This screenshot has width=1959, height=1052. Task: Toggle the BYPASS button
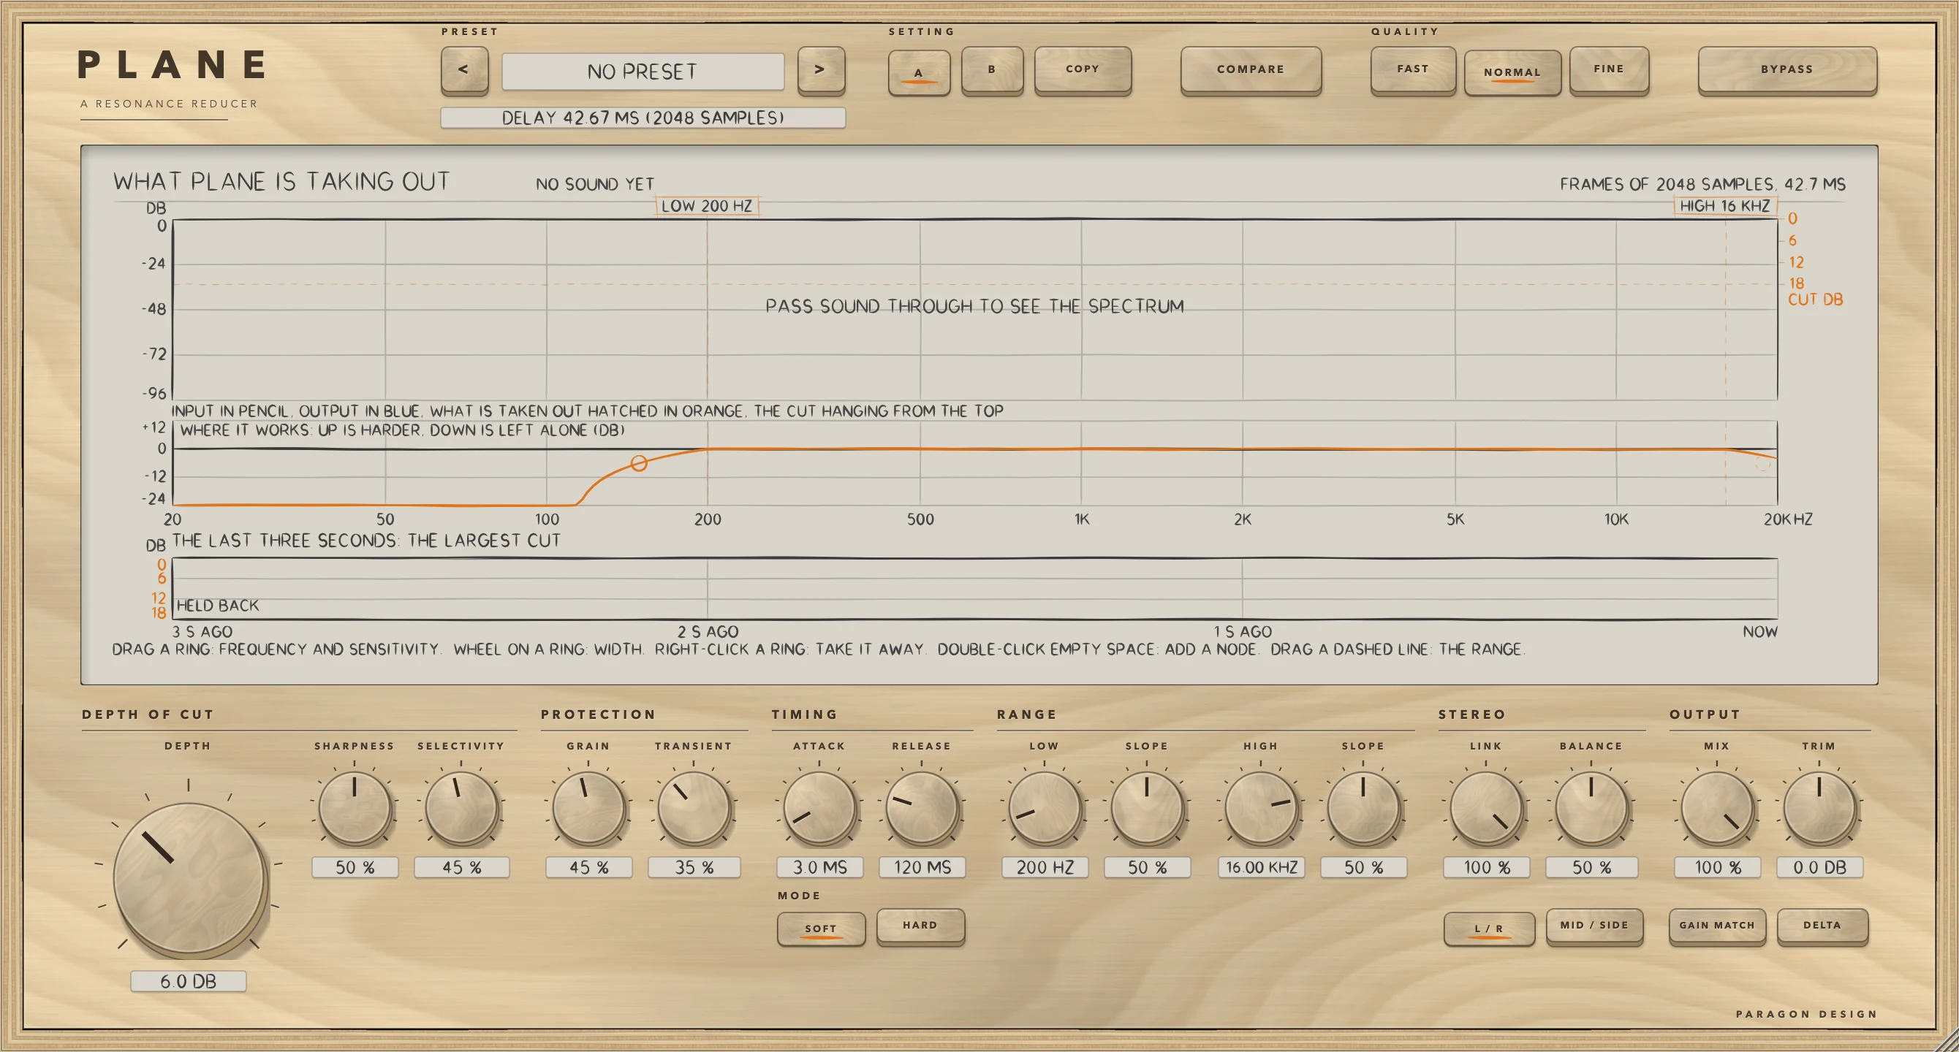point(1786,70)
